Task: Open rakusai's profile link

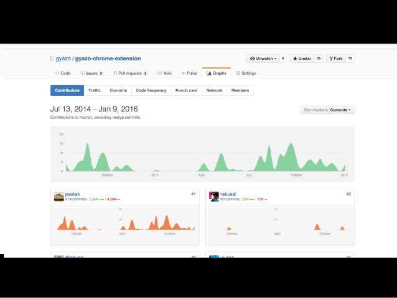Action: click(228, 194)
